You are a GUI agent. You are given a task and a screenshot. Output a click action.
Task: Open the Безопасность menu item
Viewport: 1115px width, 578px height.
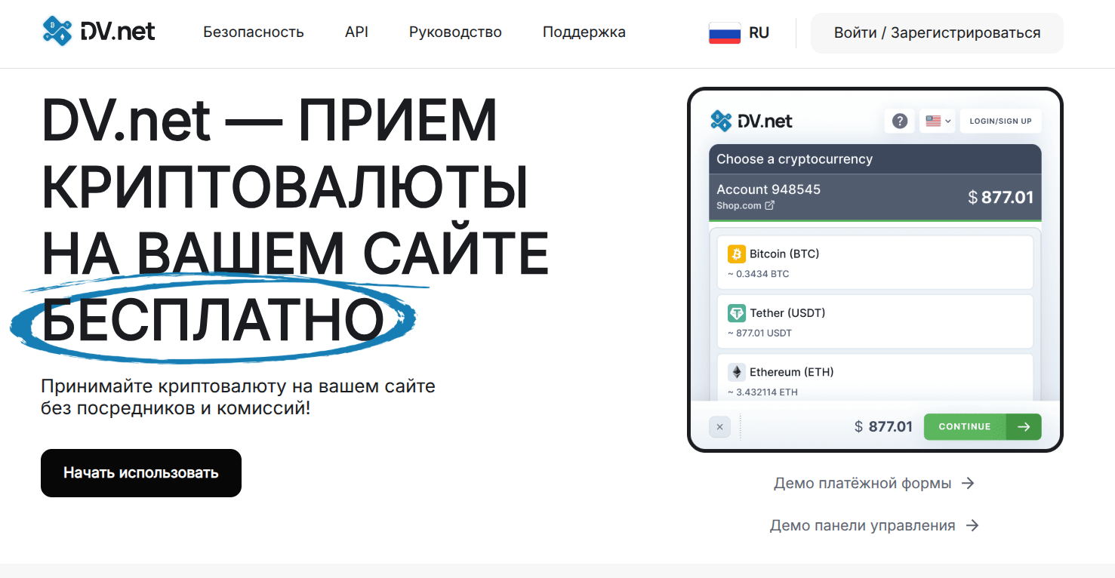tap(253, 32)
